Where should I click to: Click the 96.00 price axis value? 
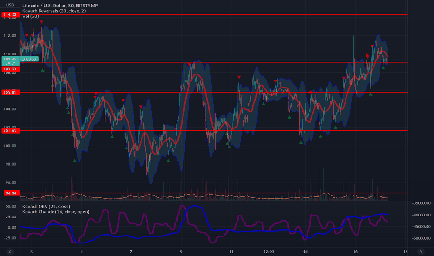coord(11,182)
